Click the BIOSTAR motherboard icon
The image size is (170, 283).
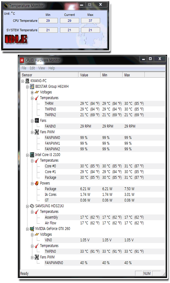32,86
